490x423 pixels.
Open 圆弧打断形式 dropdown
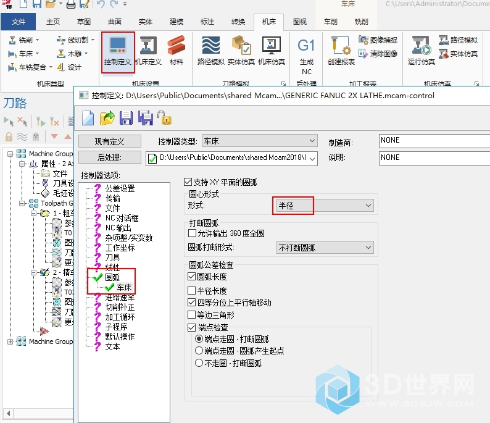click(x=325, y=247)
